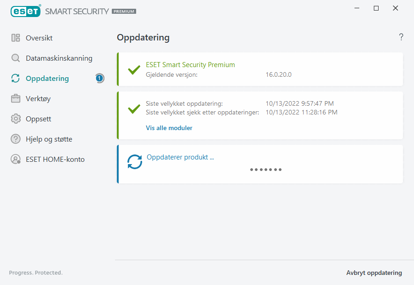Viewport: 414px width, 285px height.
Task: Click the spinning update icon beside Oppdaterer produkt
Action: point(135,162)
